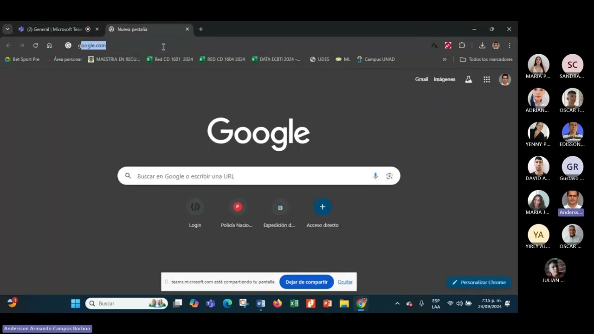This screenshot has width=594, height=334.
Task: Launch Copilot from the taskbar
Action: 194,303
